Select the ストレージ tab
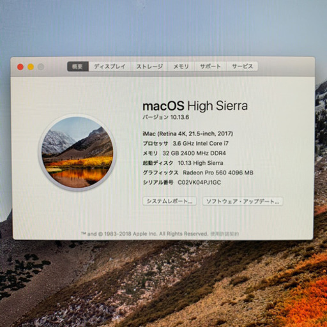Image resolution: width=327 pixels, height=327 pixels. [x=149, y=66]
